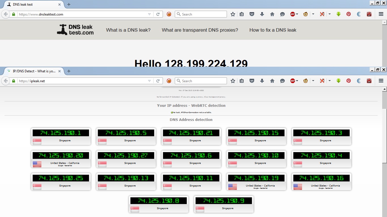
Task: Click Pinterest icon in ipleak.net window toolbar
Action: (x=348, y=81)
